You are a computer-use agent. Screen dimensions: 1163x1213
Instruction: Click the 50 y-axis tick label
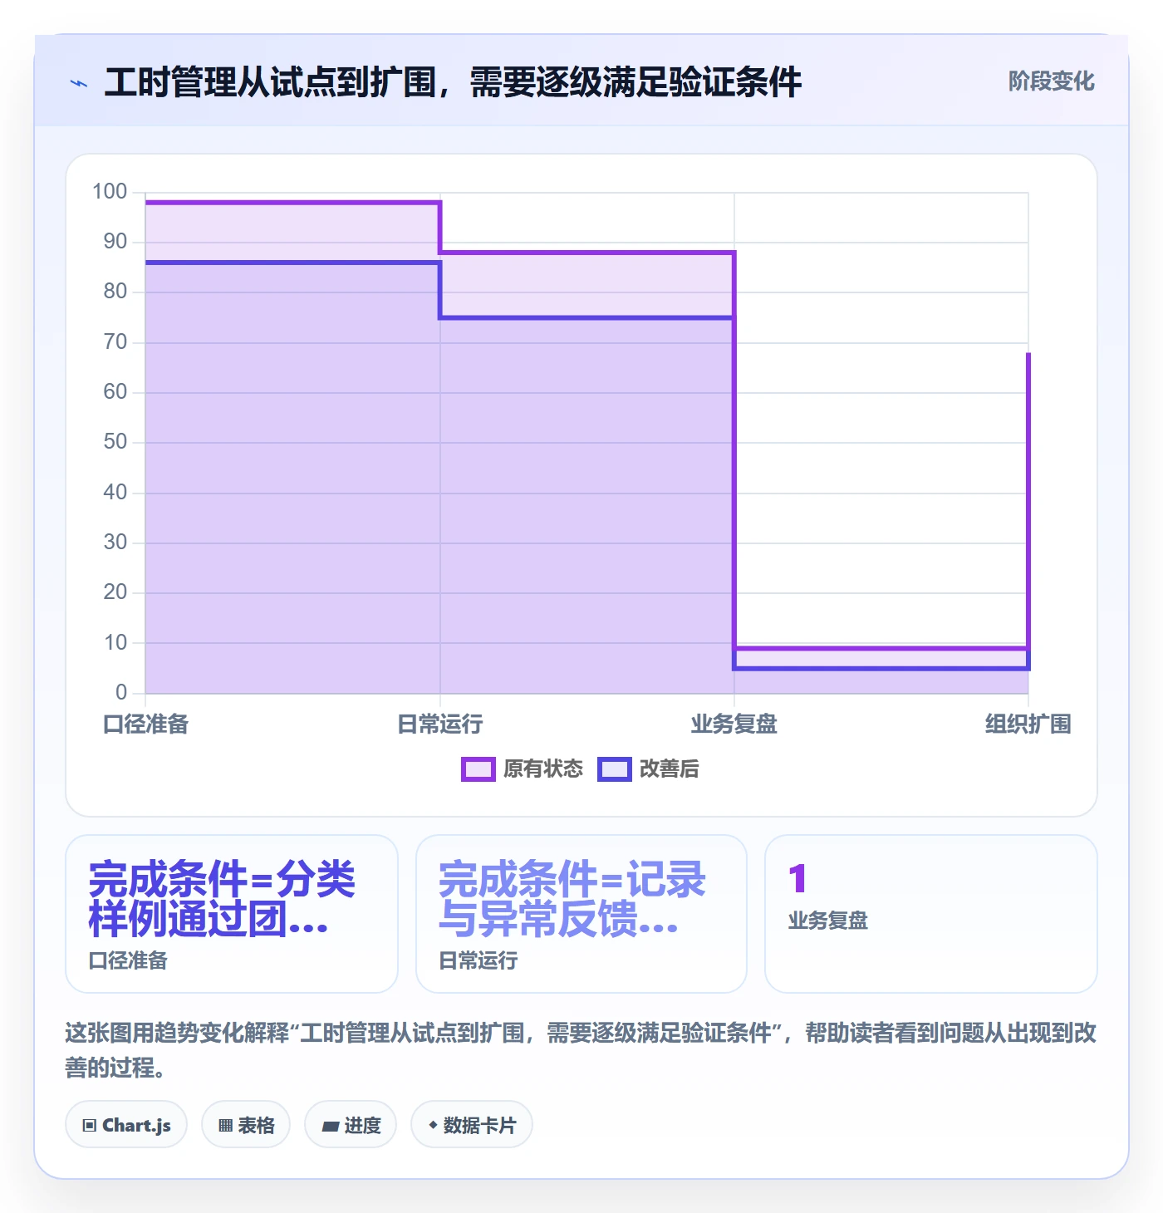point(115,442)
